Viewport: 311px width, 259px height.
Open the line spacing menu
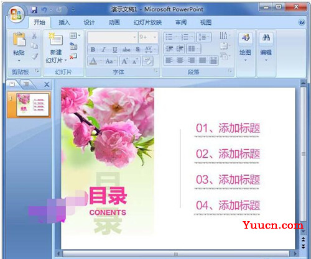coord(203,37)
